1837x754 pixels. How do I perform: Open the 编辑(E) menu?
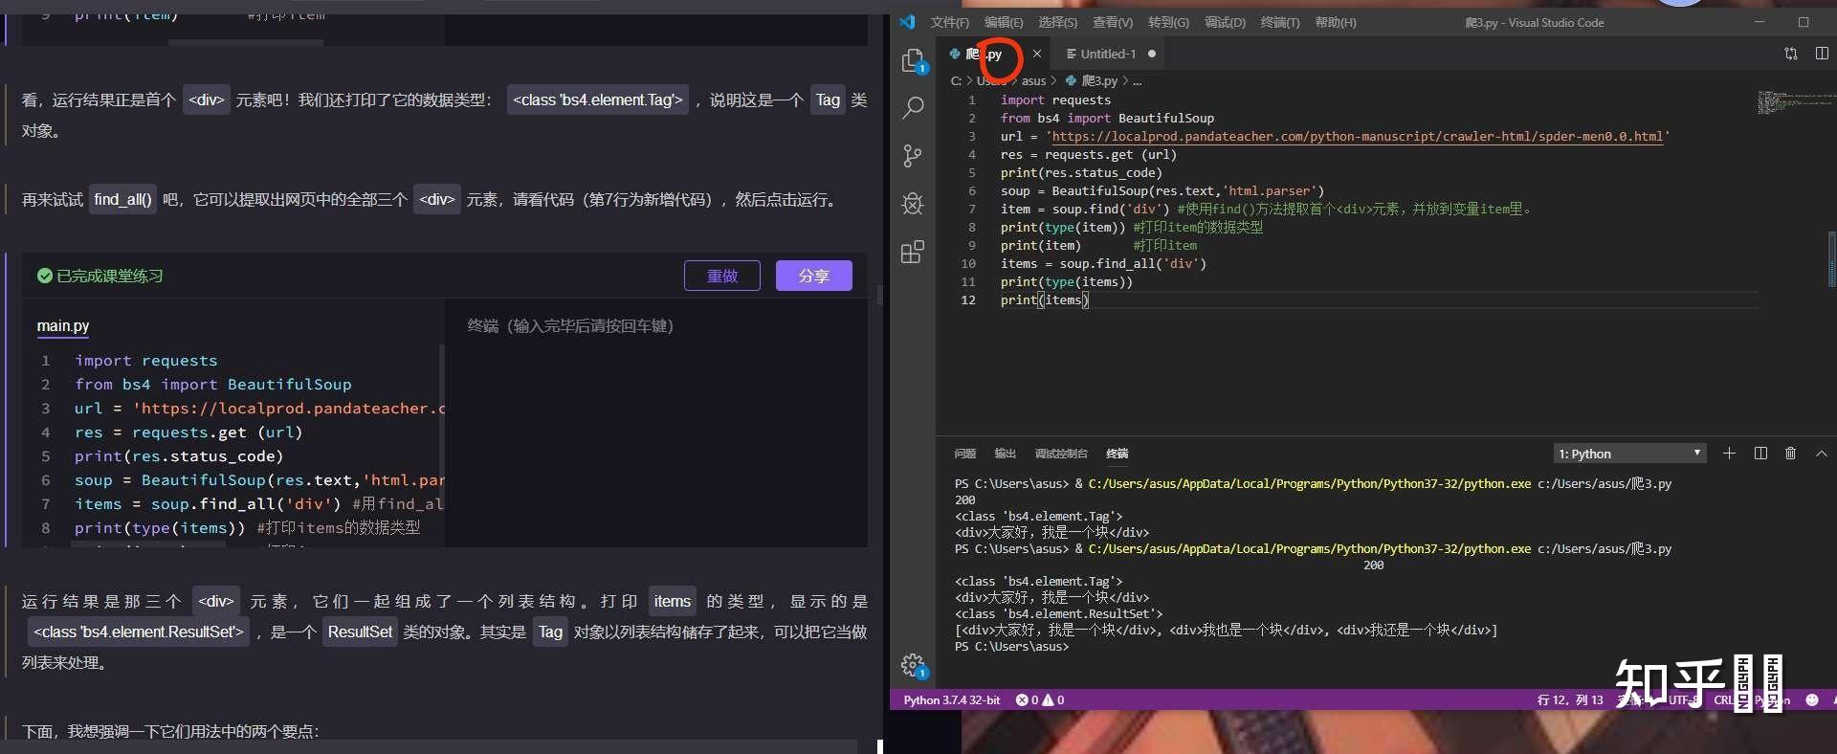pos(1004,22)
